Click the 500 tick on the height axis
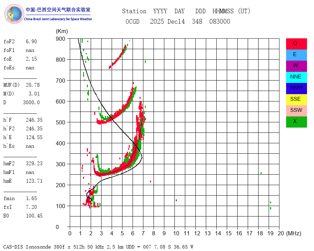The width and height of the screenshot is (314, 251). [60, 122]
